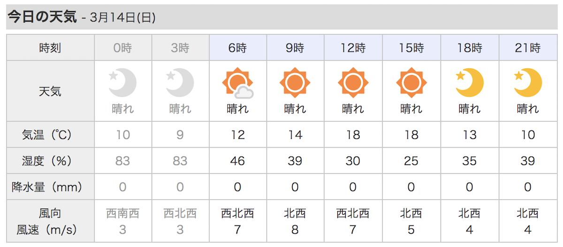Select the sun icon under 15時
The width and height of the screenshot is (563, 247).
[x=411, y=83]
